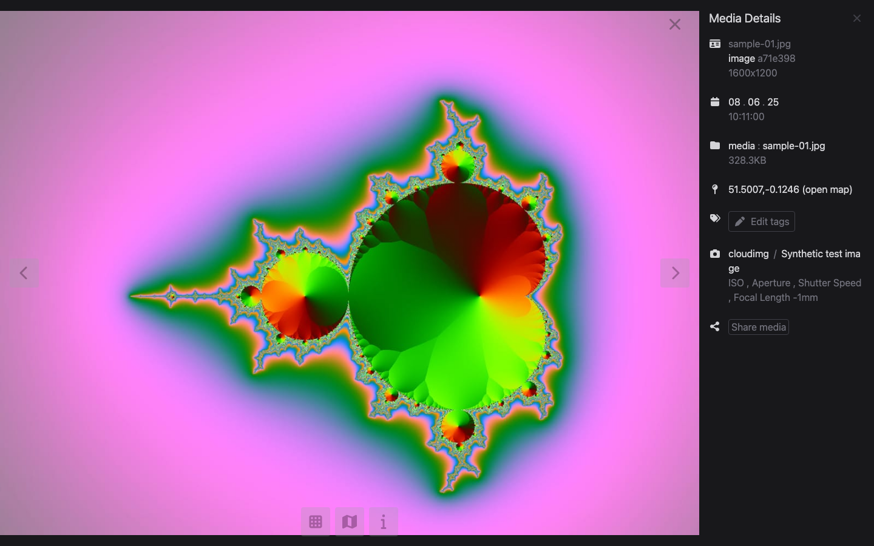874x546 pixels.
Task: Click the 'a71e398' hash text
Action: (776, 58)
